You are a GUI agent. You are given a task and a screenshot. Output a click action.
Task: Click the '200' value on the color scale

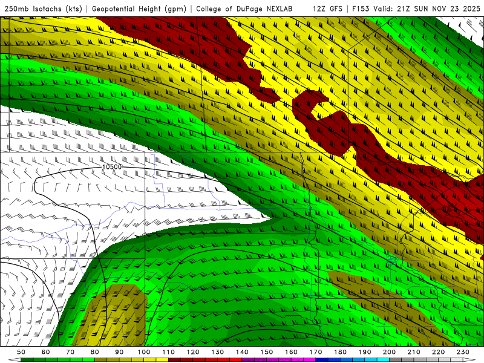pyautogui.click(x=389, y=352)
